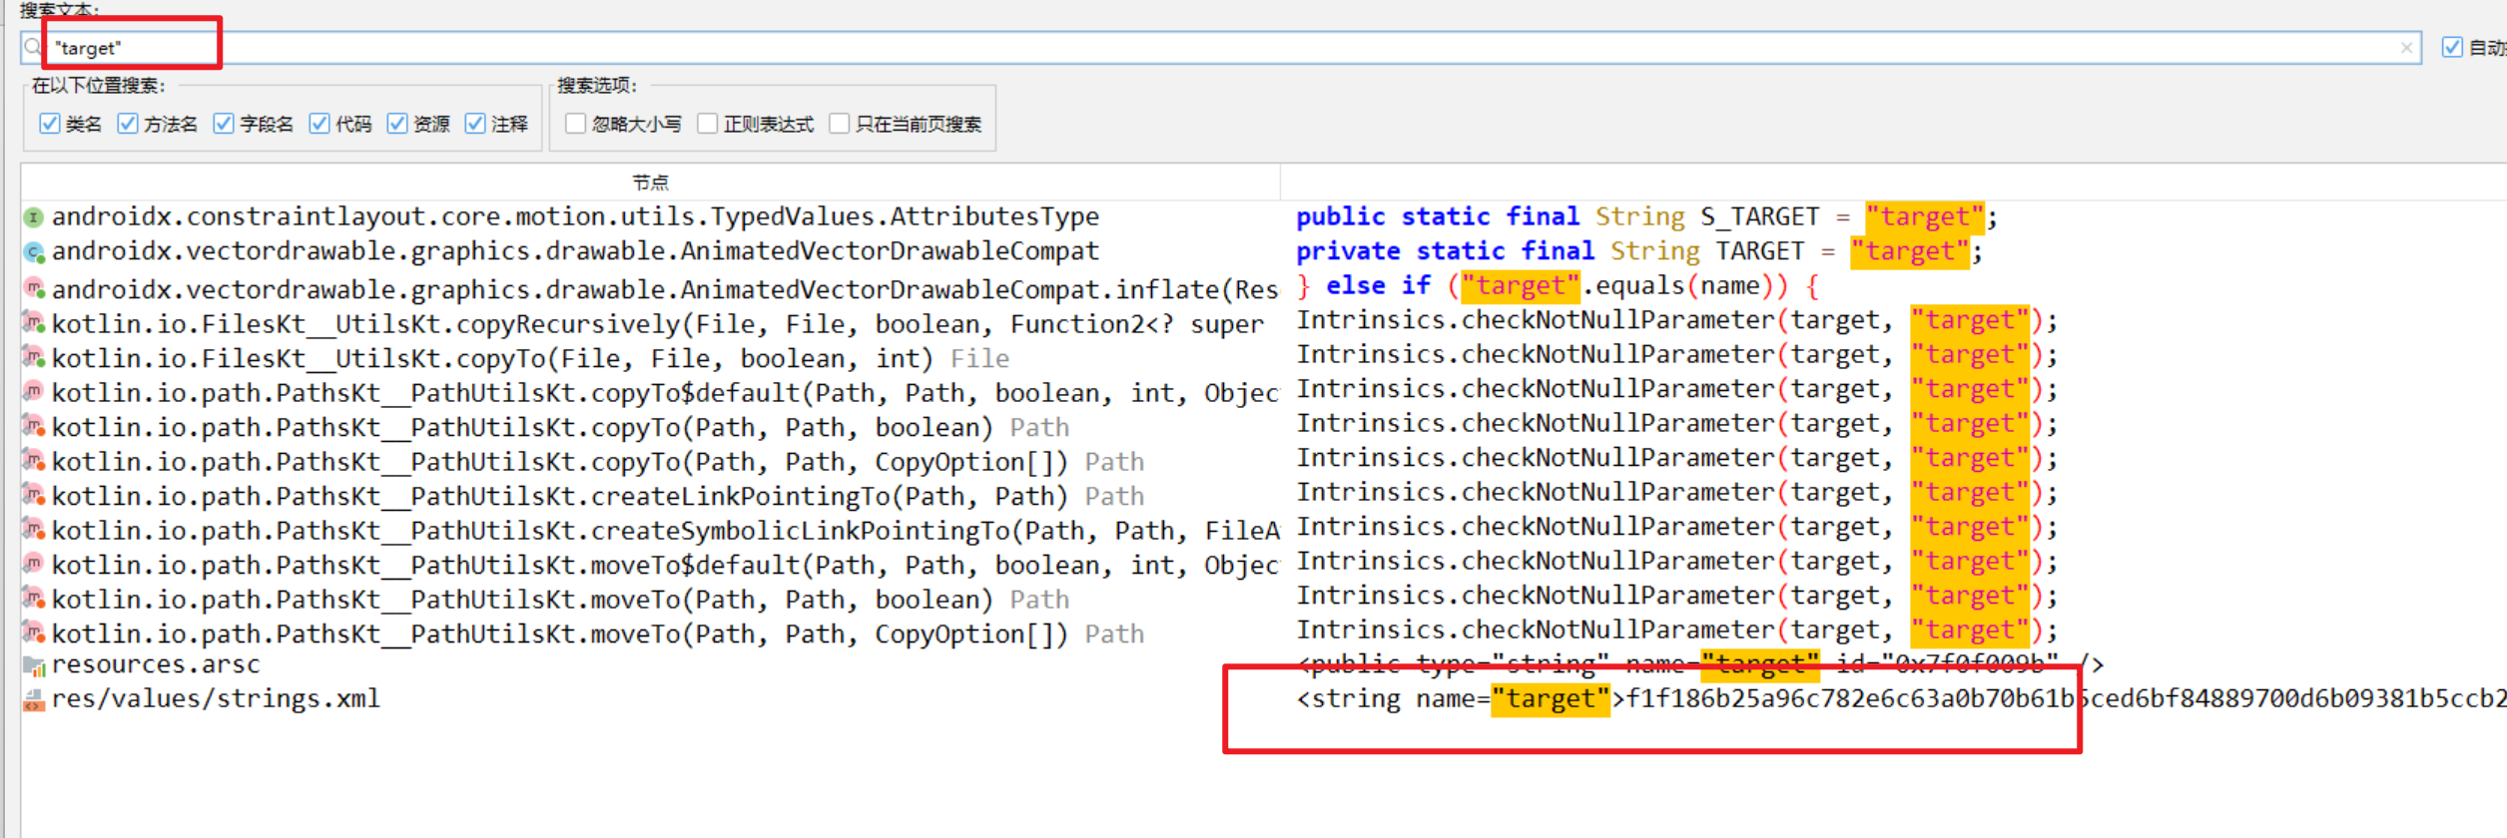The width and height of the screenshot is (2507, 838).
Task: Click the interface icon beside TypedValues.AttributesType
Action: tap(34, 217)
